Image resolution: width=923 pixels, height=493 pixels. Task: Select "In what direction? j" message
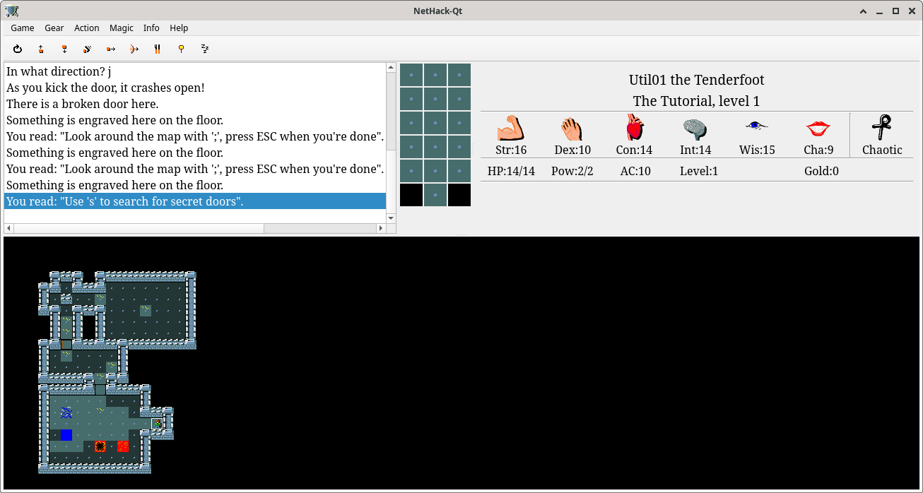195,71
